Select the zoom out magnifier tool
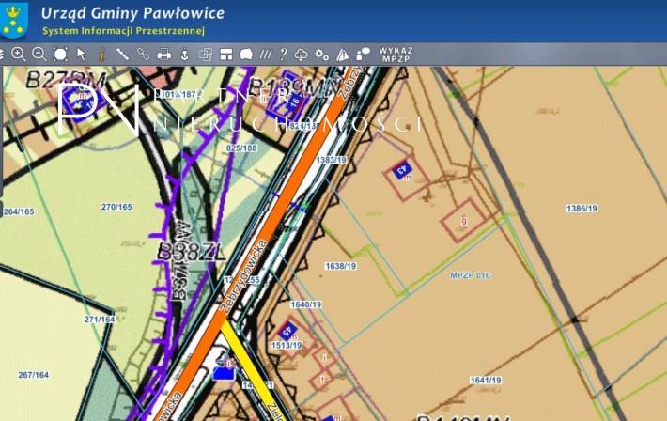Image resolution: width=667 pixels, height=421 pixels. [39, 55]
